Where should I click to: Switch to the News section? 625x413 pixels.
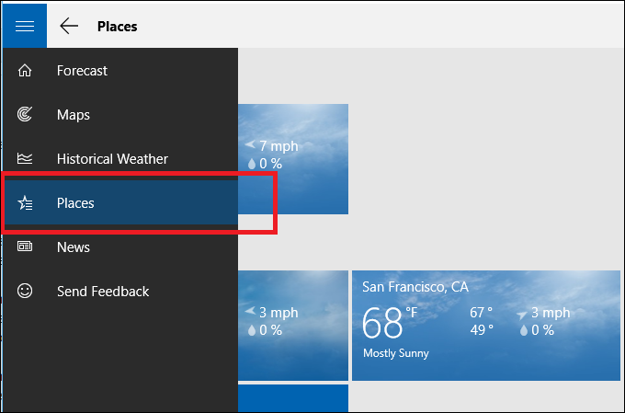[74, 247]
